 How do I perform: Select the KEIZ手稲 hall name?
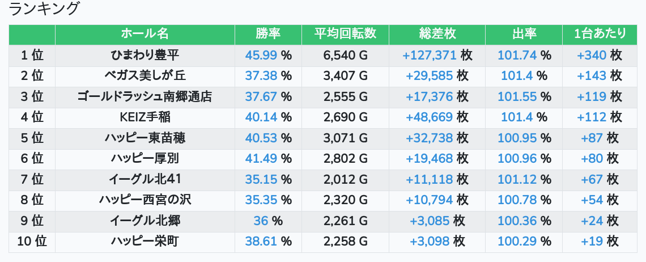coord(145,117)
